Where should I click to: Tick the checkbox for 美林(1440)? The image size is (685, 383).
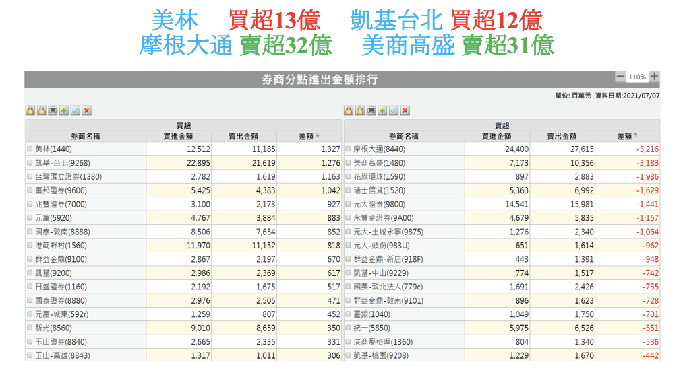pyautogui.click(x=30, y=149)
